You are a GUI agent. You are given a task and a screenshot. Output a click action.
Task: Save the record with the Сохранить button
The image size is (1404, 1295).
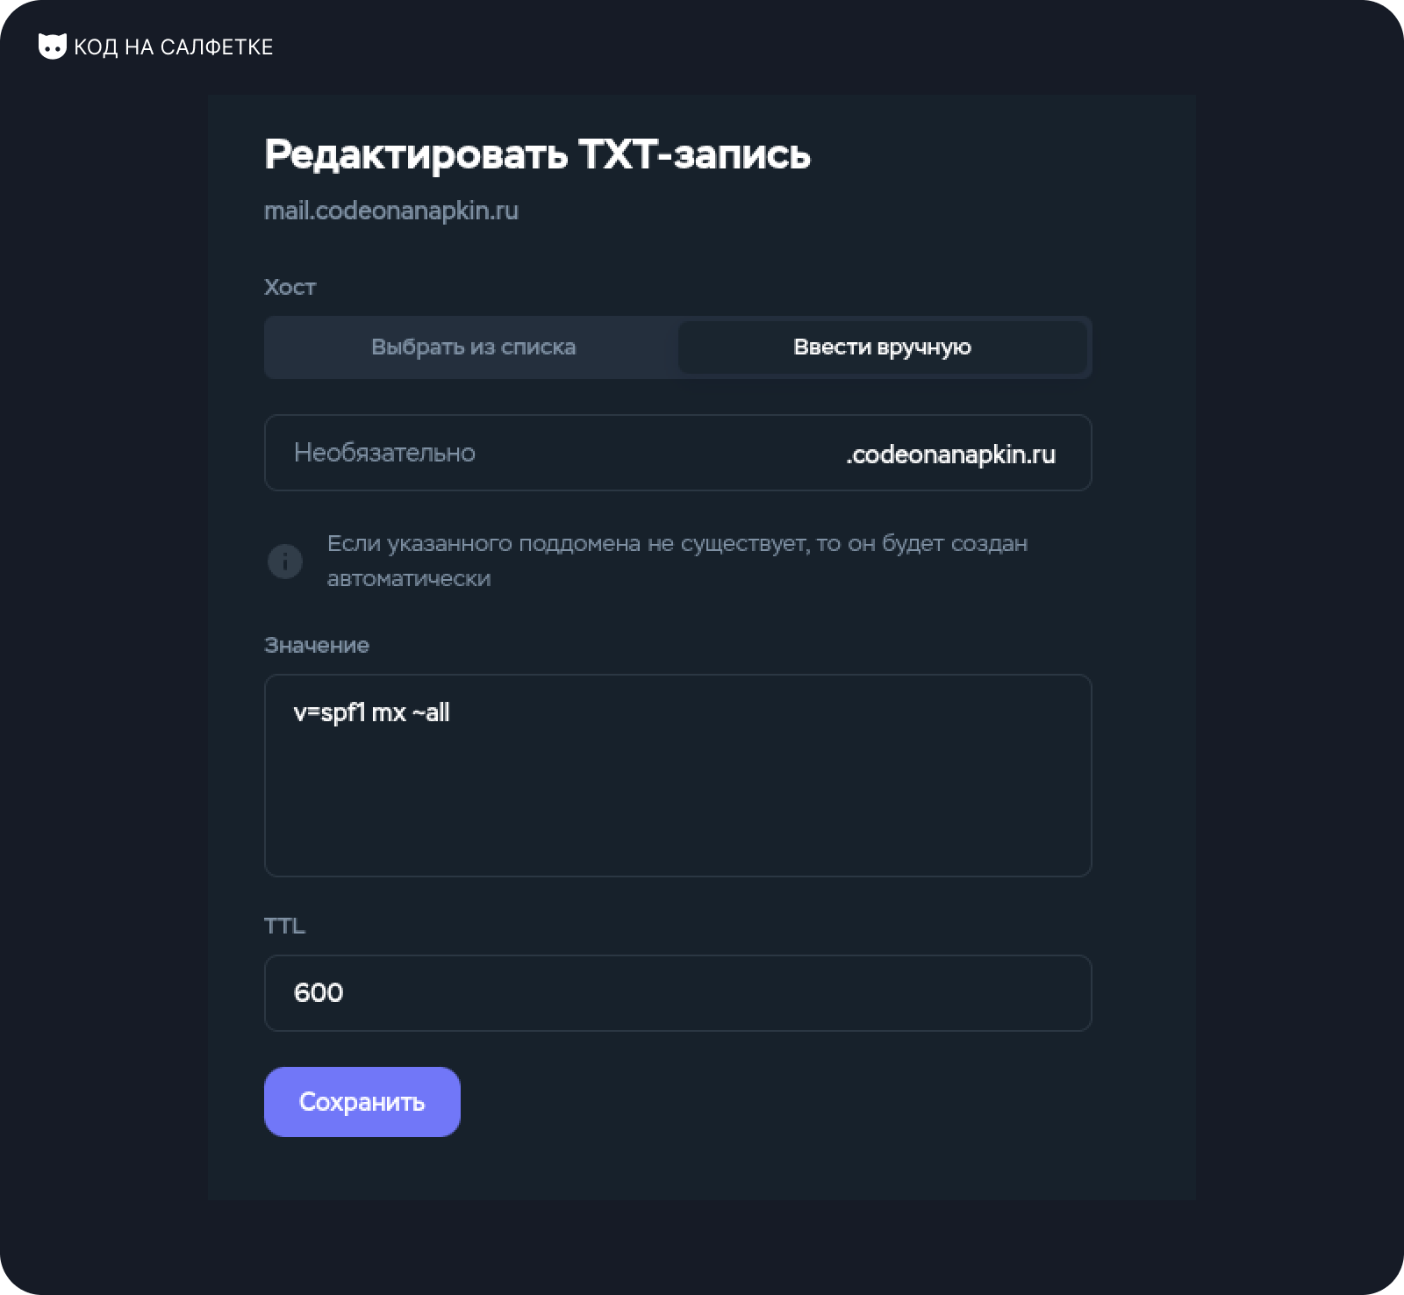click(362, 1102)
